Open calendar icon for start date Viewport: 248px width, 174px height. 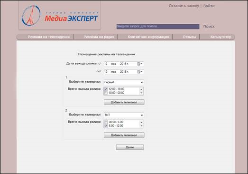click(139, 64)
